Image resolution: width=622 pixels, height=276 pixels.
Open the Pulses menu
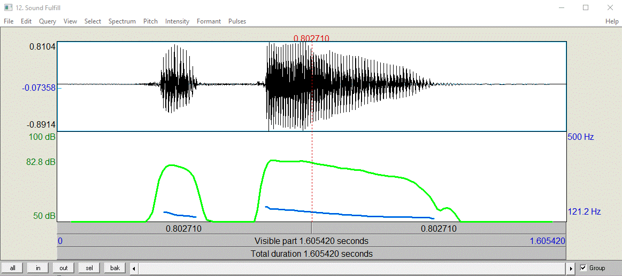(237, 21)
